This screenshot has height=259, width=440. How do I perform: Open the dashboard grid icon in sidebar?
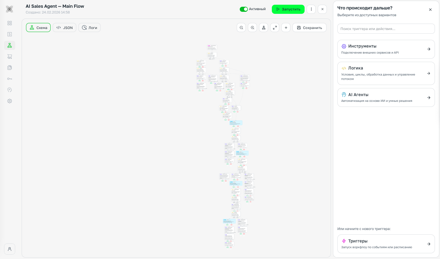(9, 23)
